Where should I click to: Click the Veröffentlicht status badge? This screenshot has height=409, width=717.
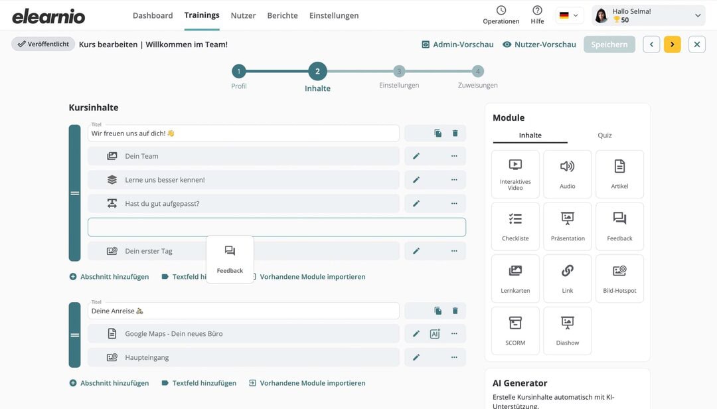tap(43, 44)
